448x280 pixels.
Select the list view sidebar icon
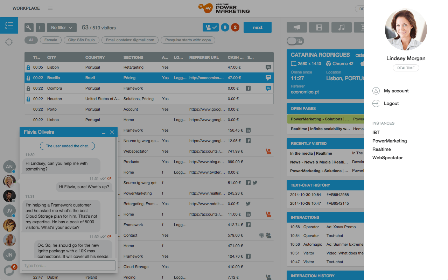click(x=9, y=25)
